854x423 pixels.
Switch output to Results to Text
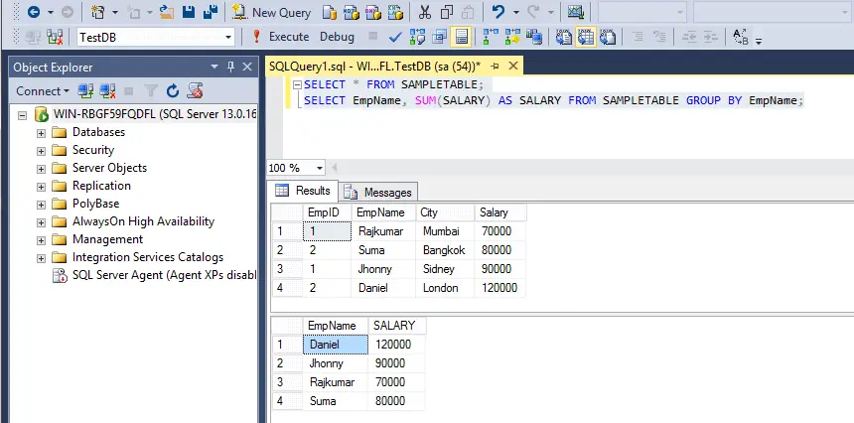564,37
